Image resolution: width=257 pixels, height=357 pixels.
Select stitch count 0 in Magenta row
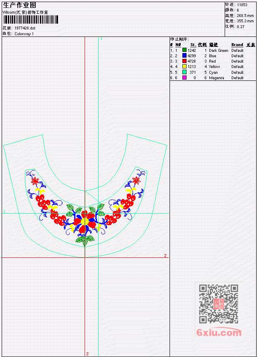click(x=195, y=78)
